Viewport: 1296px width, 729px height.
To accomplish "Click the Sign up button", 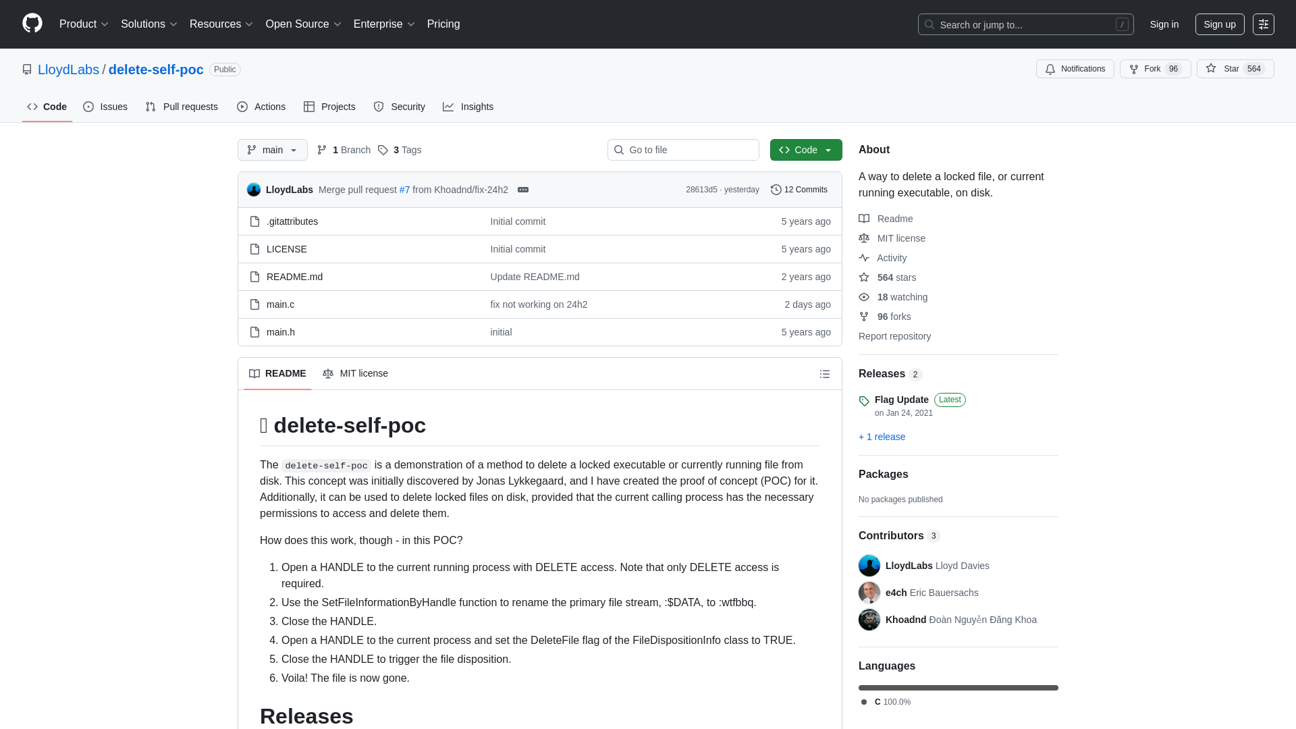I will tap(1220, 24).
